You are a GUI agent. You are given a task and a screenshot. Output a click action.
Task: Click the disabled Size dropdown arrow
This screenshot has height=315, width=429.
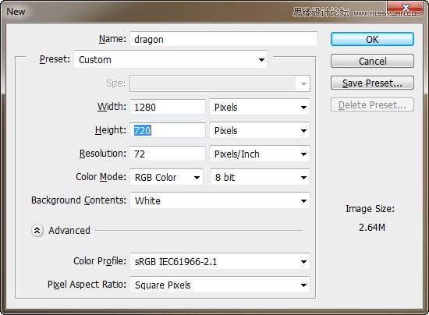tap(303, 83)
